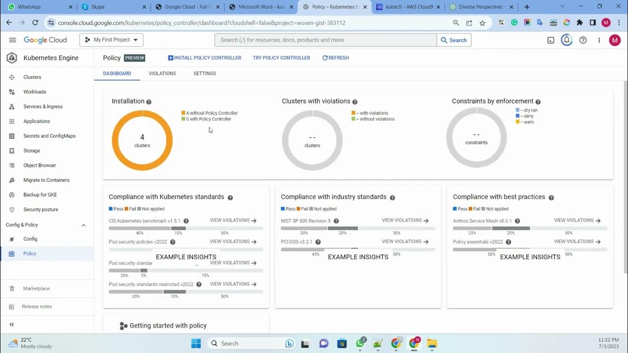Show help for Anthos Service Mesh v0.0.1
This screenshot has width=628, height=353.
517,221
